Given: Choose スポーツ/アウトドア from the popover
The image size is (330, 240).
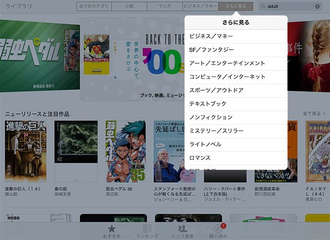Looking at the screenshot, I should pos(236,90).
